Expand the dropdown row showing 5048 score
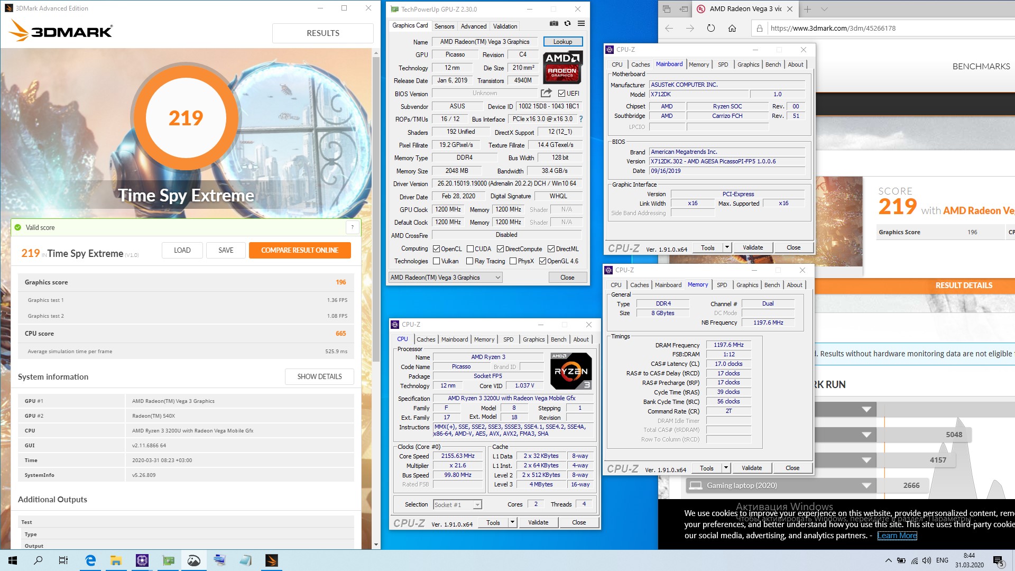The width and height of the screenshot is (1015, 571). (x=866, y=435)
